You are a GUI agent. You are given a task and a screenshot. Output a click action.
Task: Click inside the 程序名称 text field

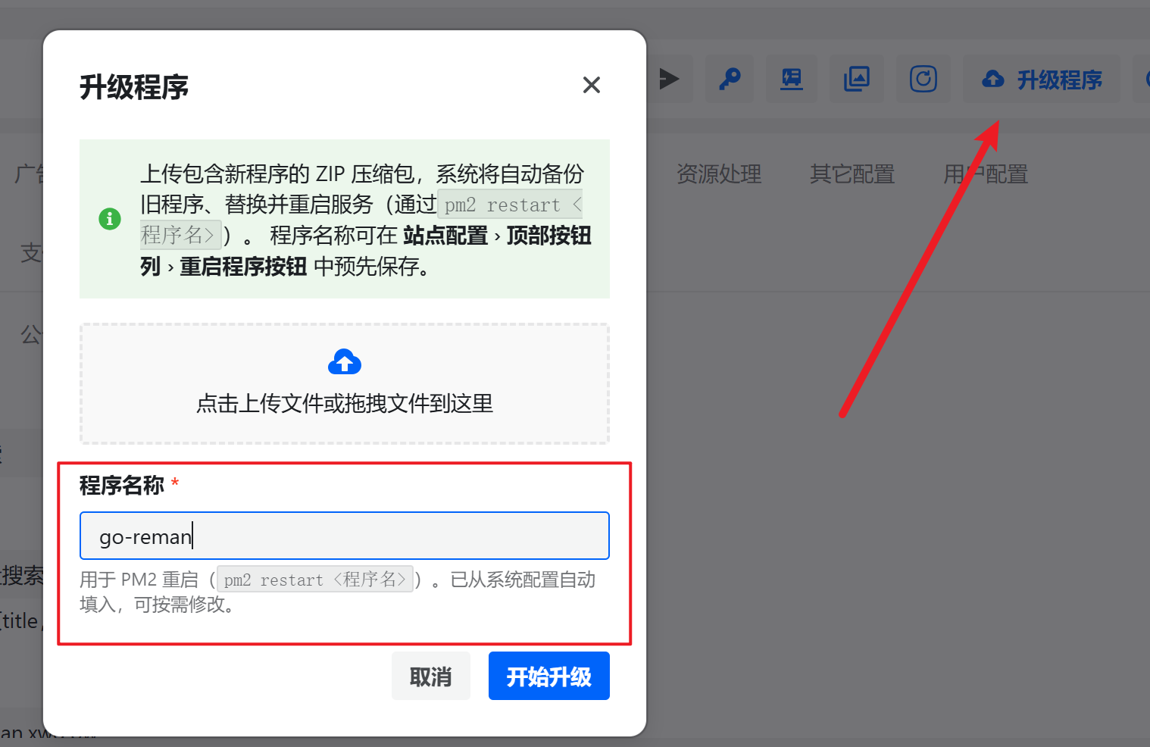[x=344, y=536]
